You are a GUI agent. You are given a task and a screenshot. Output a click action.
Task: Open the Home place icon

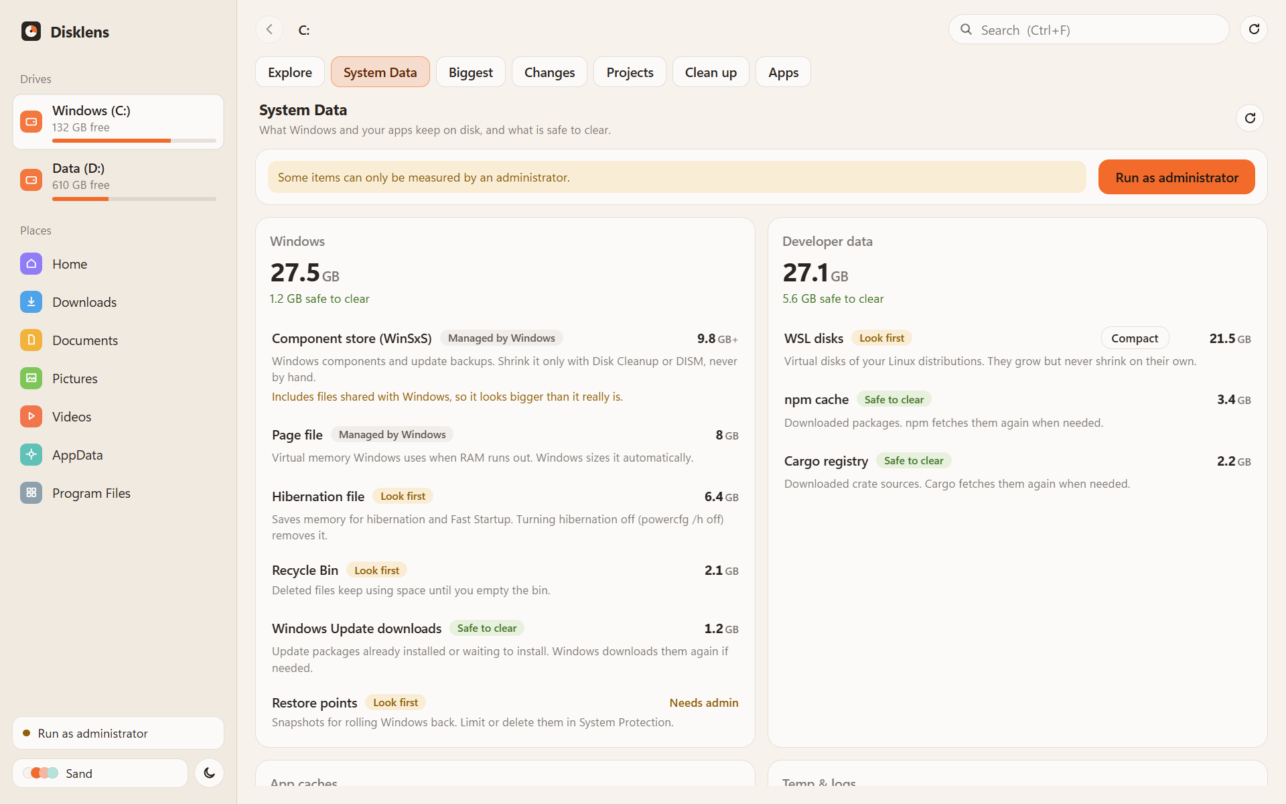coord(31,264)
